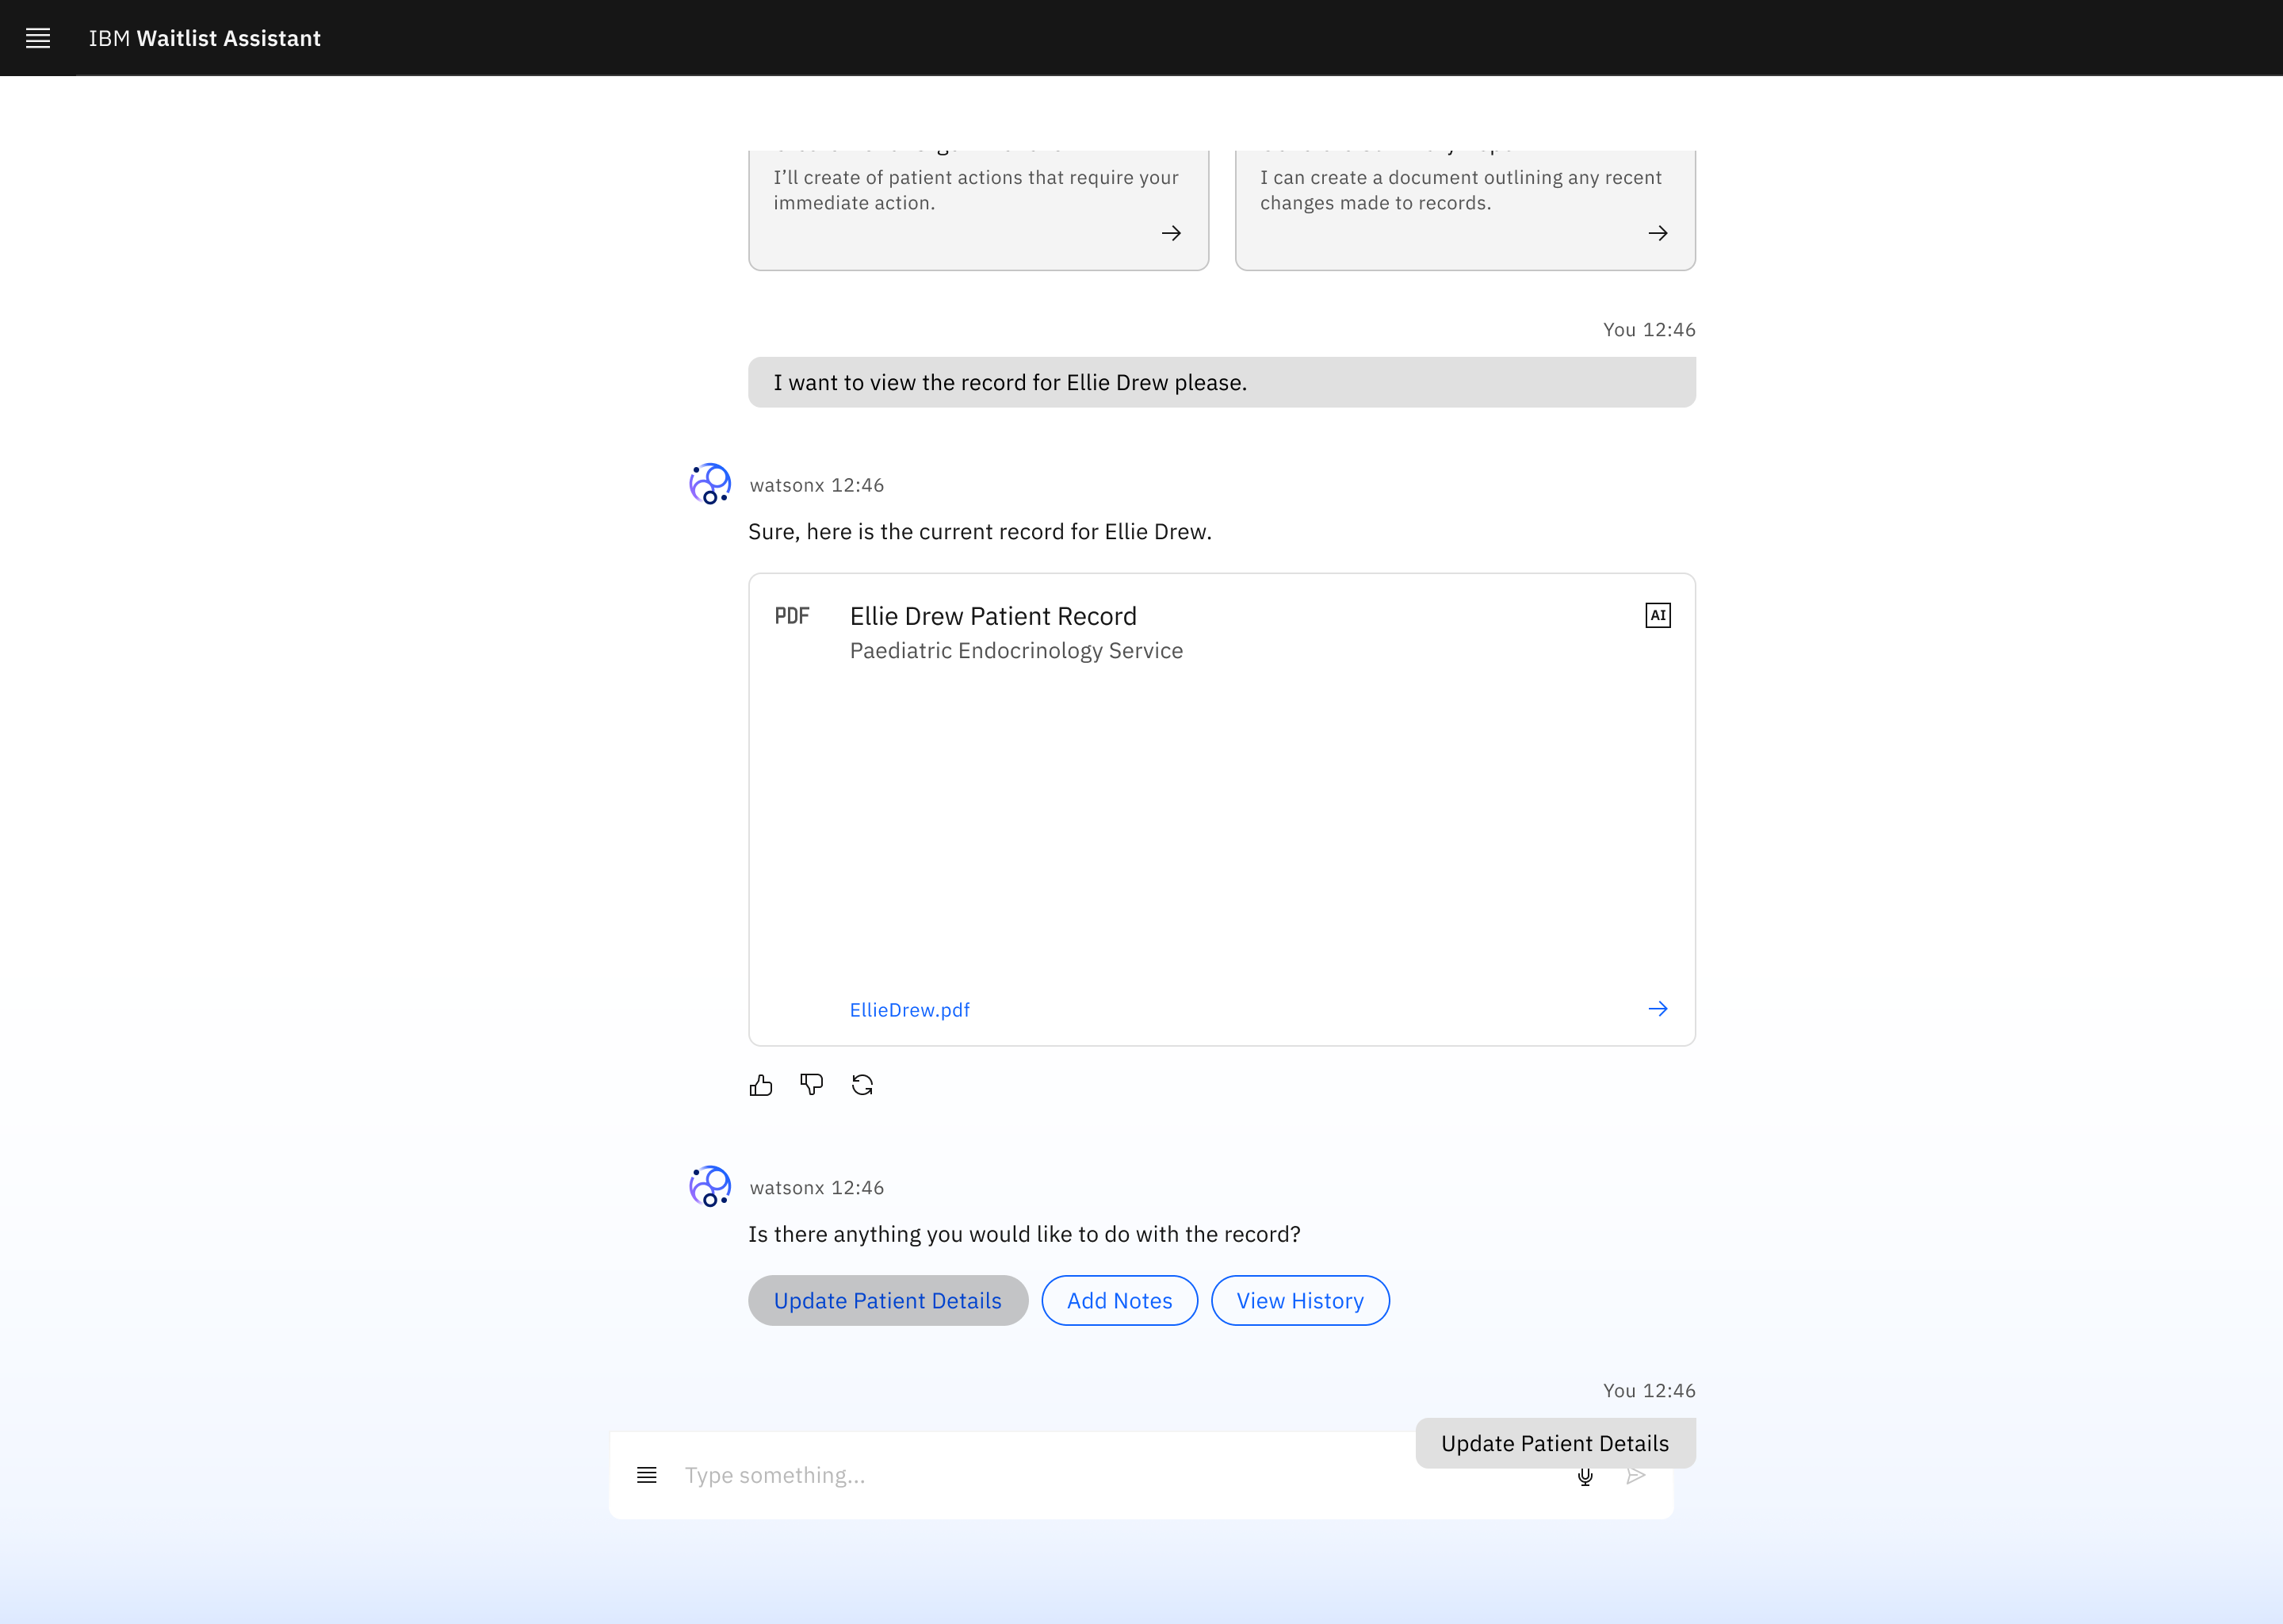
Task: Give thumbs down to the response
Action: 812,1085
